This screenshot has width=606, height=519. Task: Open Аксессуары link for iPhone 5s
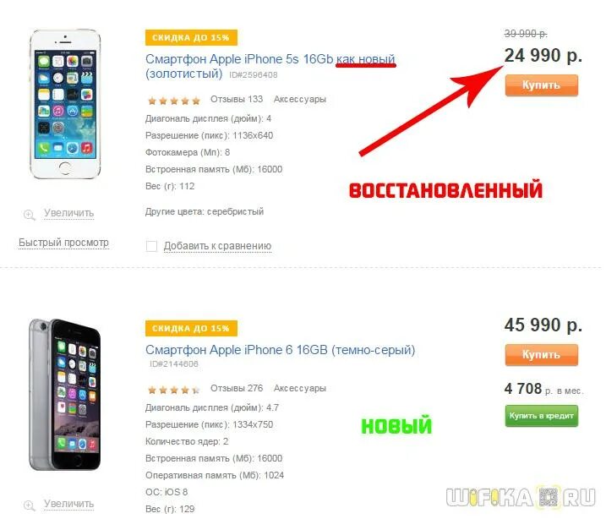pyautogui.click(x=300, y=99)
